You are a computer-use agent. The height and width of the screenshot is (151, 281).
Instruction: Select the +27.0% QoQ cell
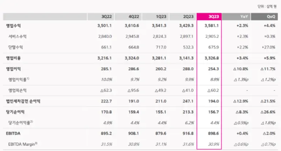pyautogui.click(x=269, y=47)
